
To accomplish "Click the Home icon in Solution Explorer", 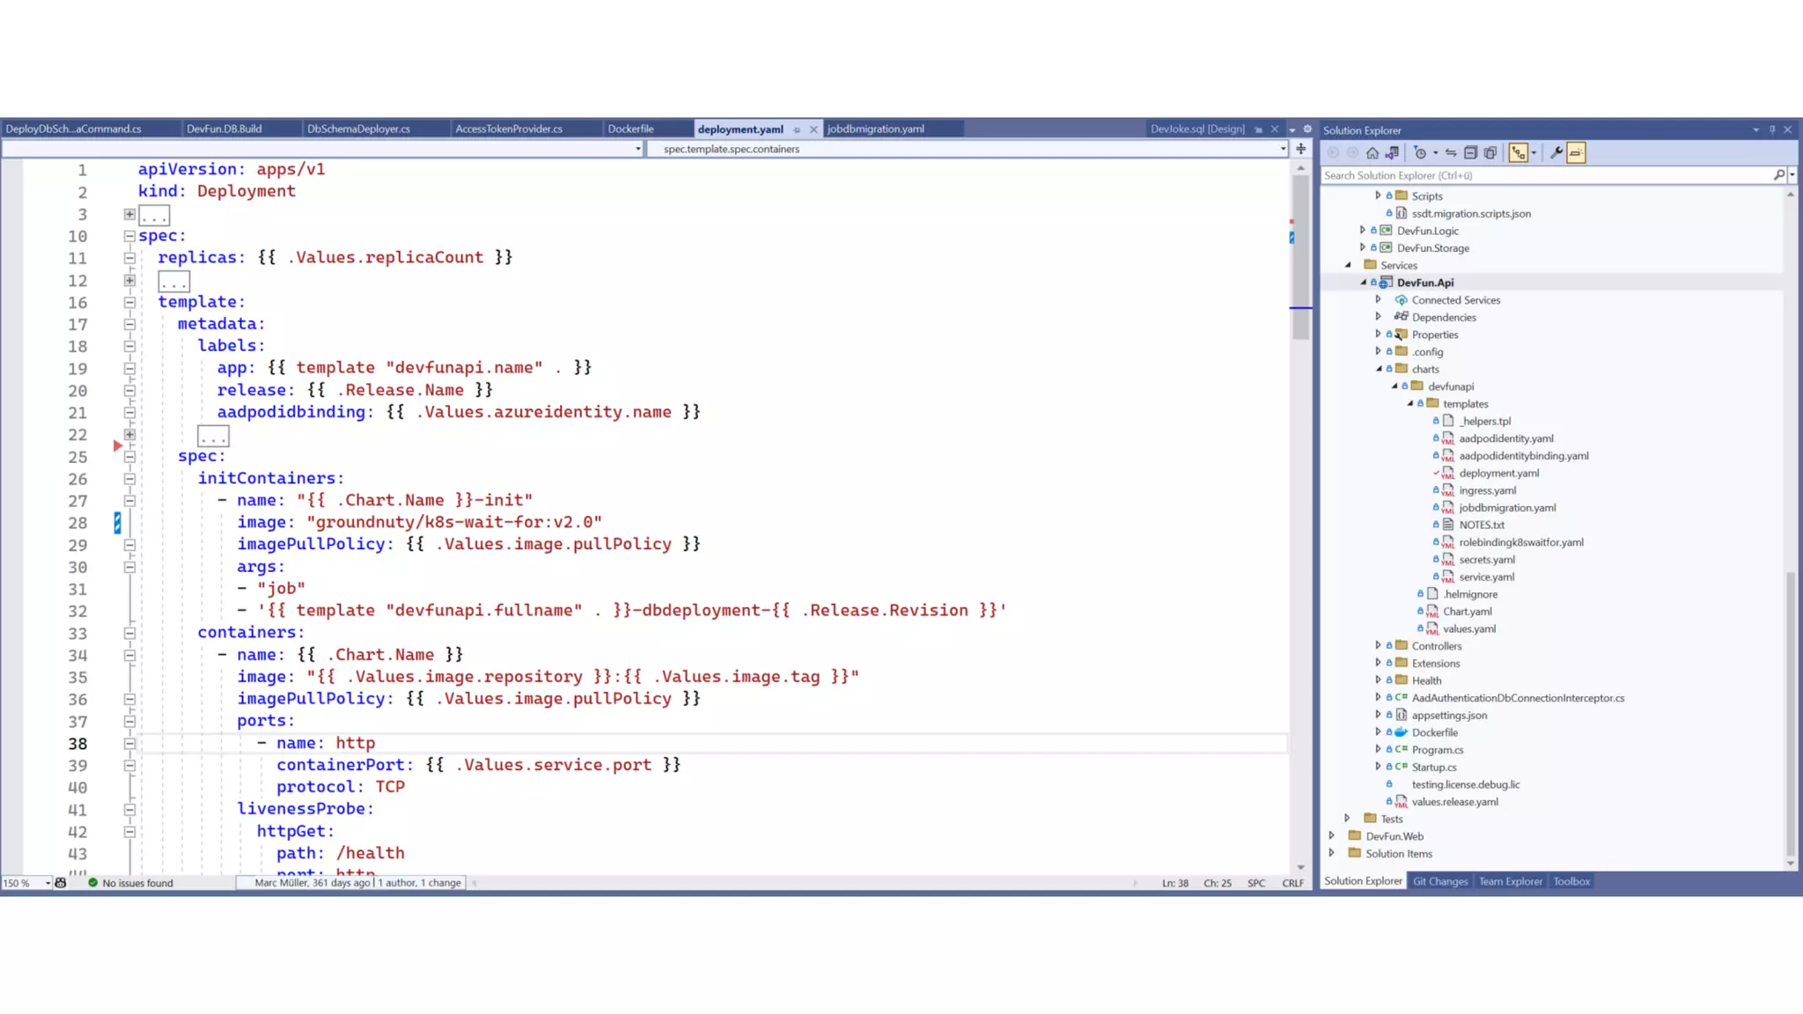I will pyautogui.click(x=1372, y=153).
